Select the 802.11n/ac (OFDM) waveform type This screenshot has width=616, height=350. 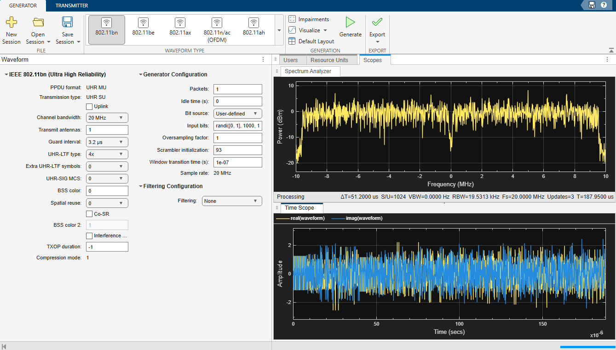point(217,30)
